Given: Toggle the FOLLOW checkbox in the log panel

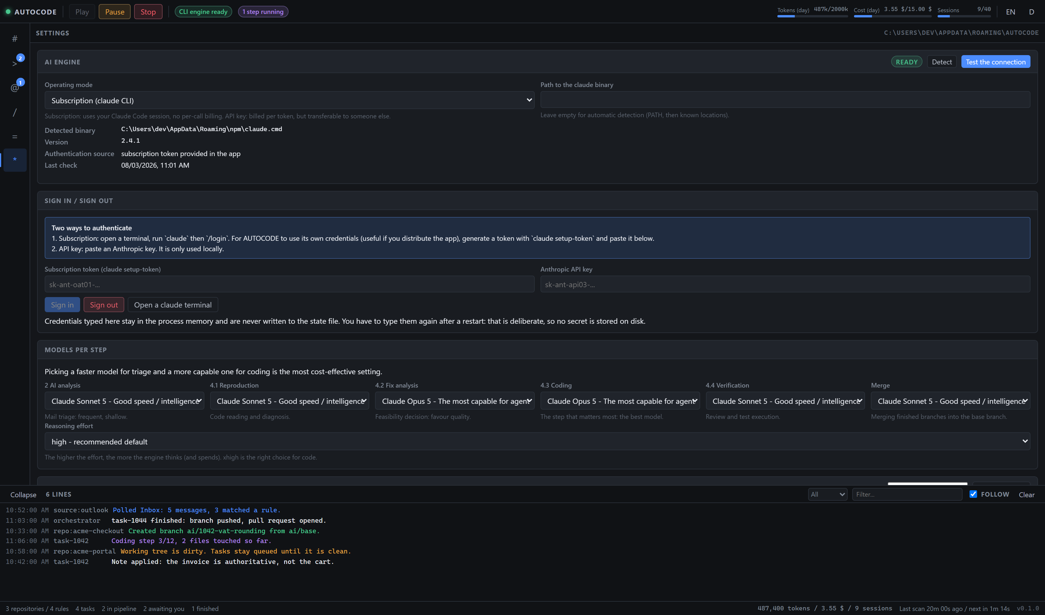Looking at the screenshot, I should [x=973, y=494].
